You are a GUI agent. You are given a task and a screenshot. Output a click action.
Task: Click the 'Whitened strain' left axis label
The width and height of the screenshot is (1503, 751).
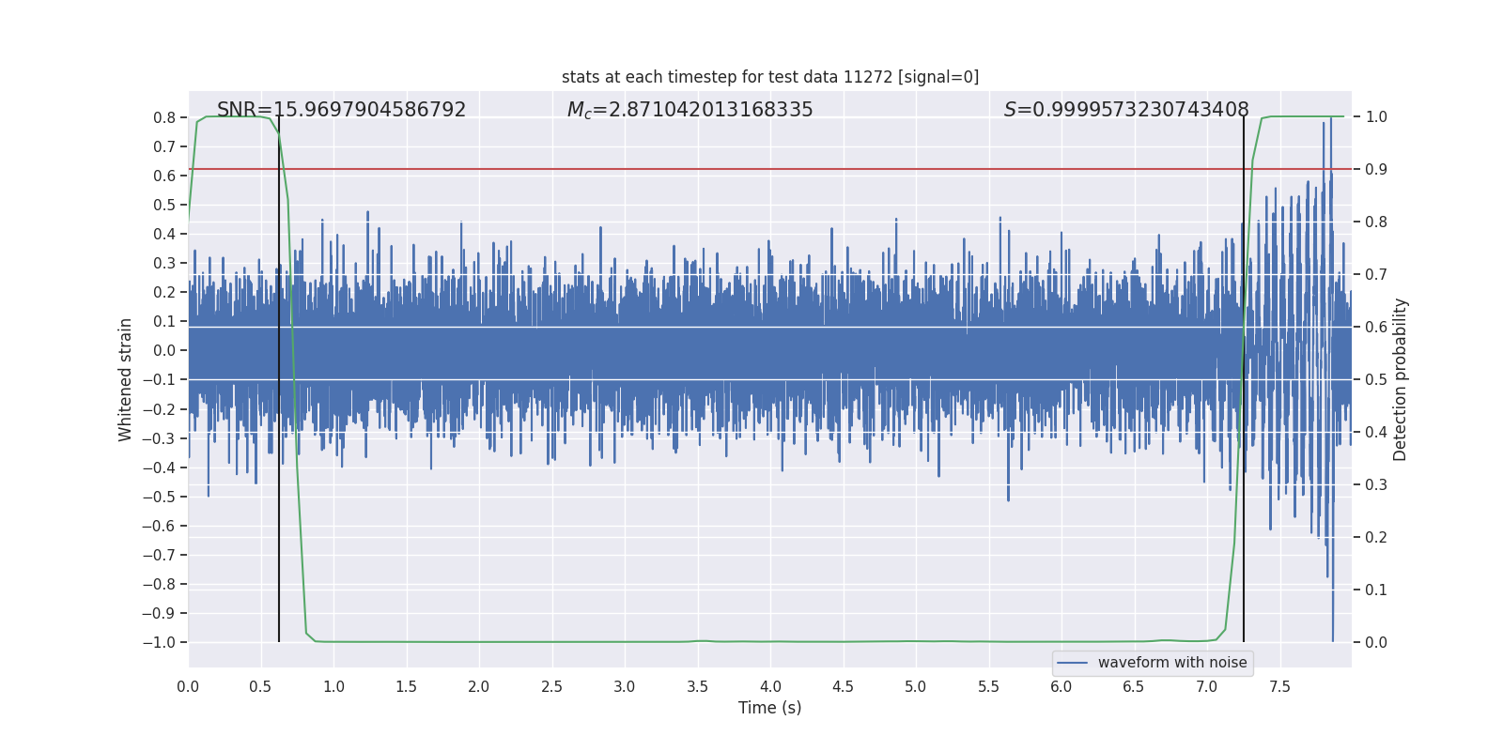(x=125, y=379)
